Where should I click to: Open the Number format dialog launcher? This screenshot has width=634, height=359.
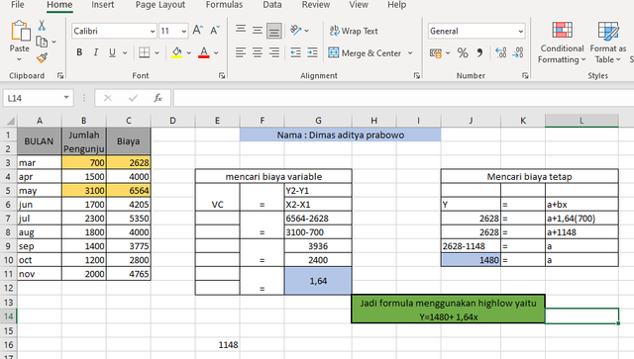[525, 75]
